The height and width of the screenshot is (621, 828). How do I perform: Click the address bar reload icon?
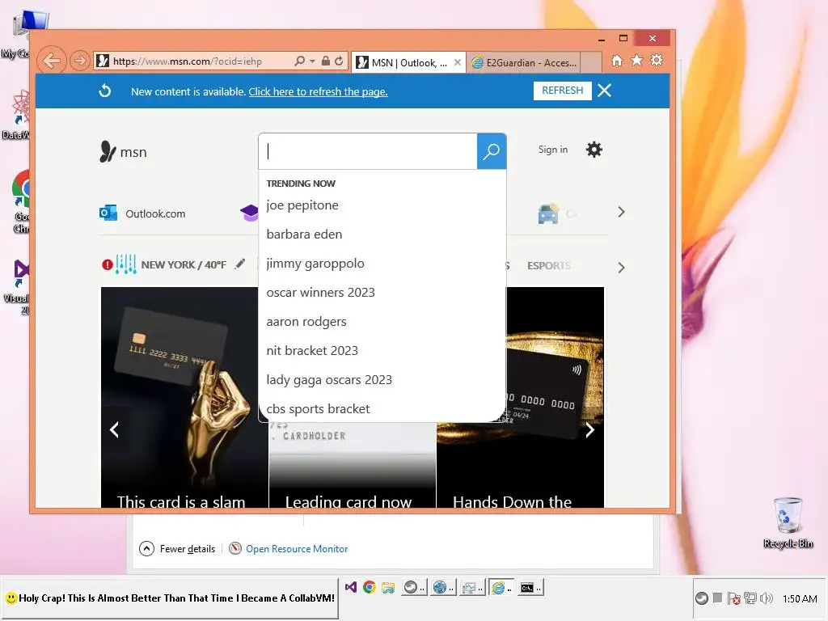(339, 61)
